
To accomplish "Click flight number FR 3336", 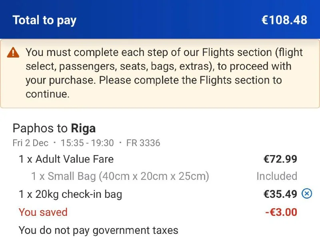I will point(143,143).
